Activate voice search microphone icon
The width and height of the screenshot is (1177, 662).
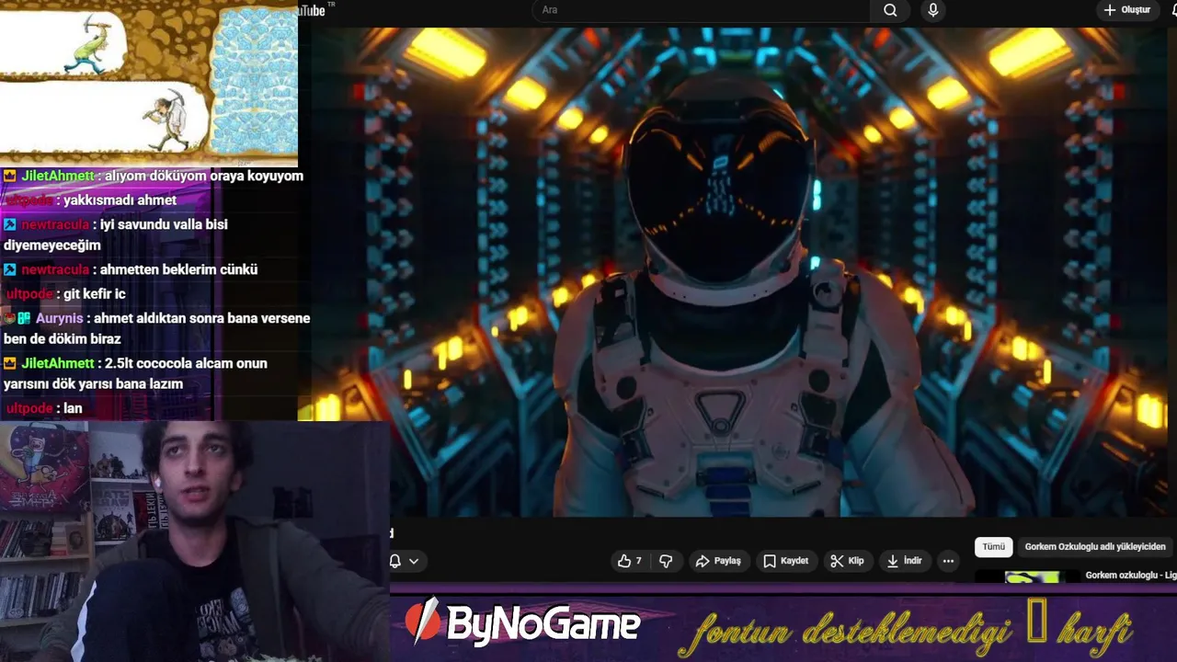click(933, 10)
